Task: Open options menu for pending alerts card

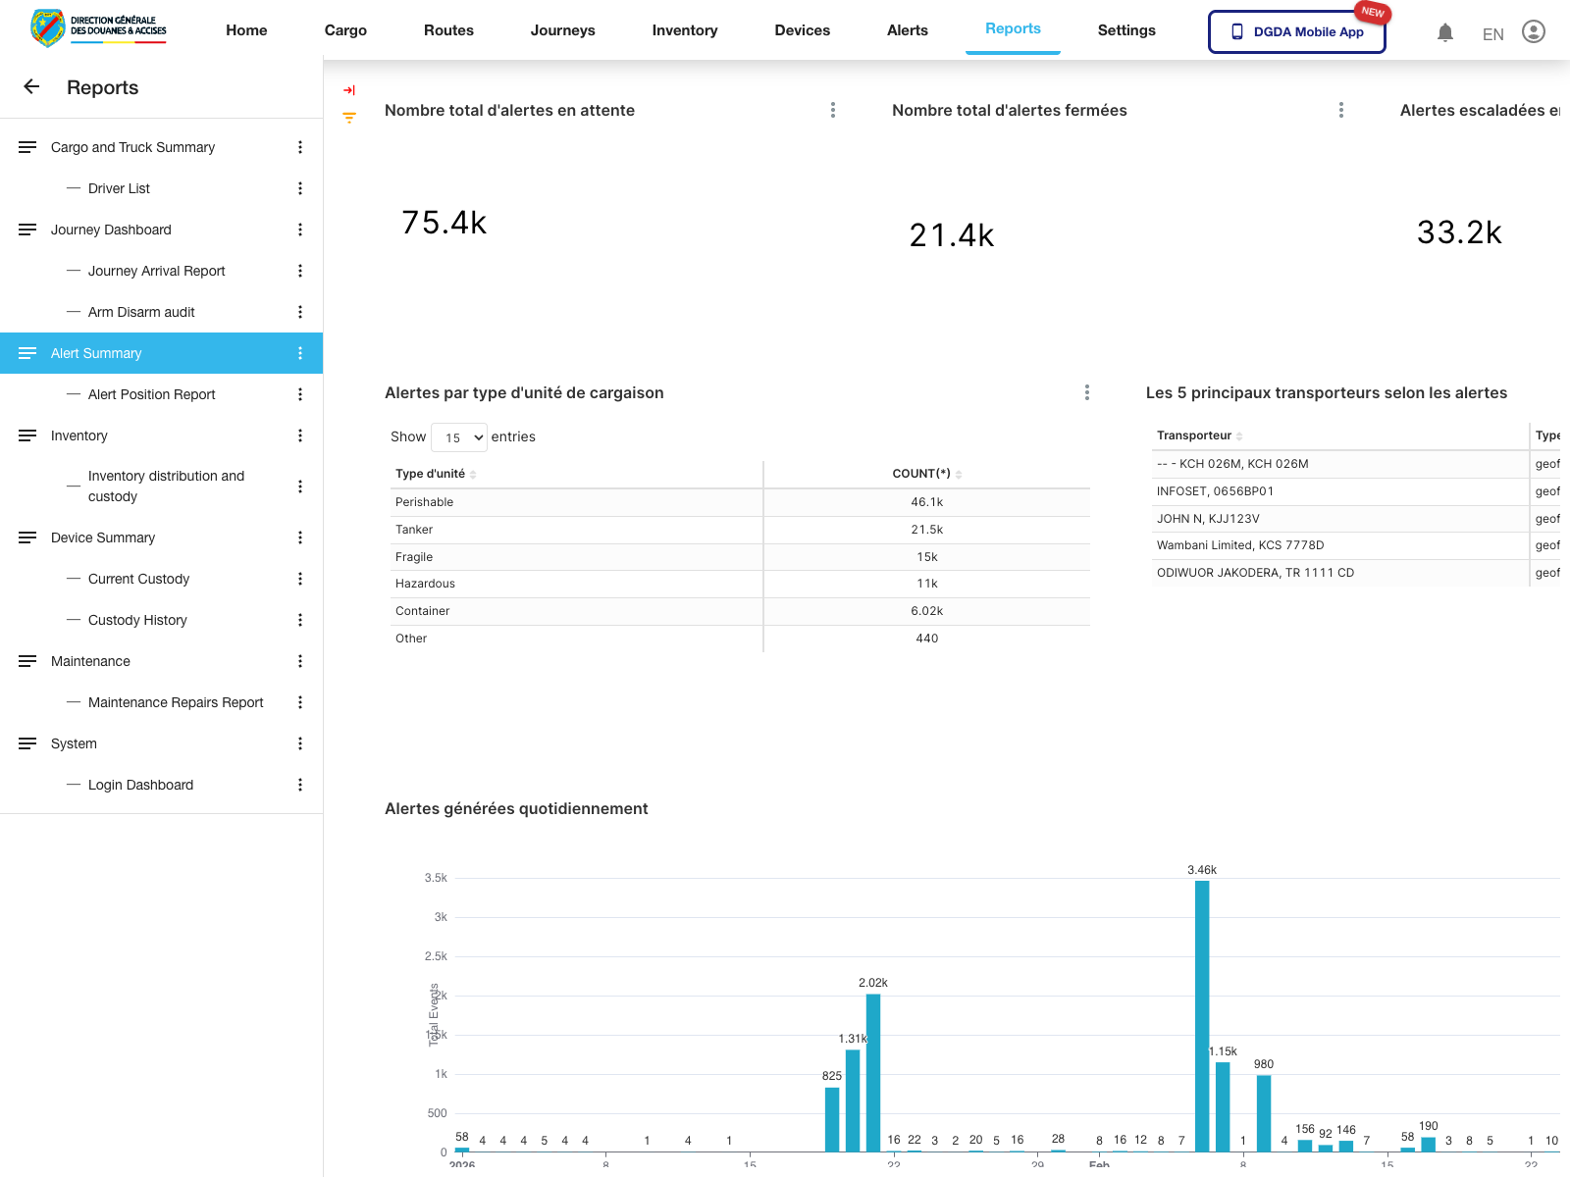Action: point(833,111)
